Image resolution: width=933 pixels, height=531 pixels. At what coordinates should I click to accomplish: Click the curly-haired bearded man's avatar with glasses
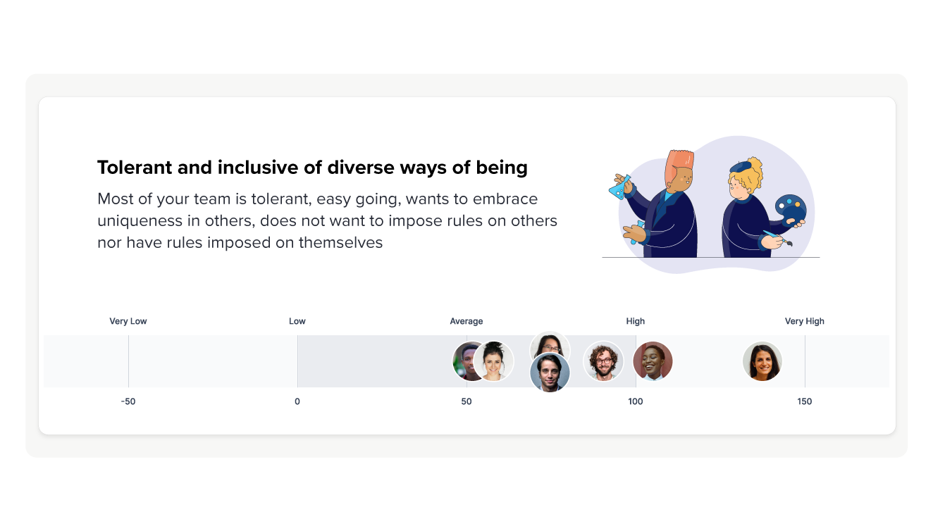[603, 361]
